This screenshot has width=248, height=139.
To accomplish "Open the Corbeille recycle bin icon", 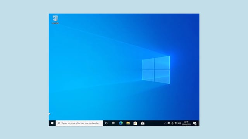I will pyautogui.click(x=55, y=20).
